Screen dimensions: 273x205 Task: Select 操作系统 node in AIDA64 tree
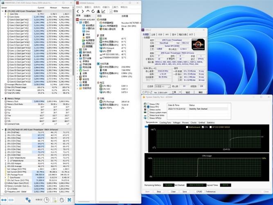[85, 52]
